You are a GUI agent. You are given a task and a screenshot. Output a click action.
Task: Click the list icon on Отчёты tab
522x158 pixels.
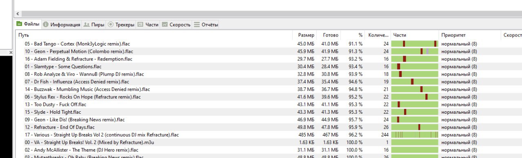(197, 25)
